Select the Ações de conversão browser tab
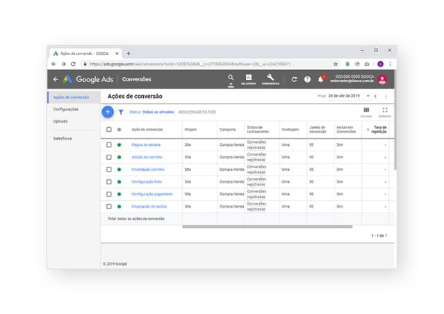This screenshot has height=314, width=444. (x=84, y=53)
